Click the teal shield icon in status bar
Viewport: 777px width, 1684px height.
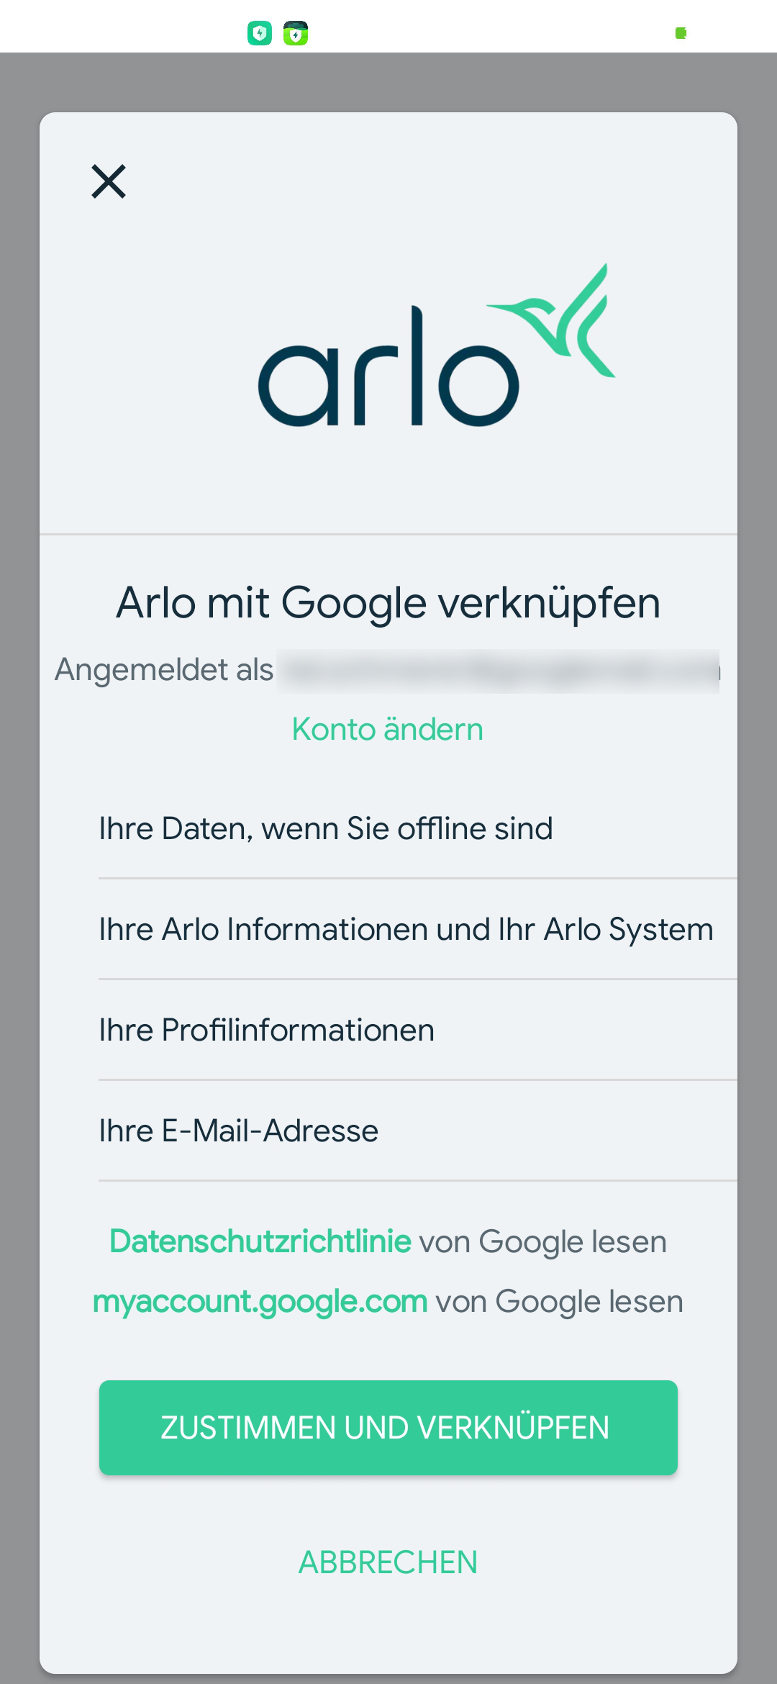pyautogui.click(x=260, y=33)
